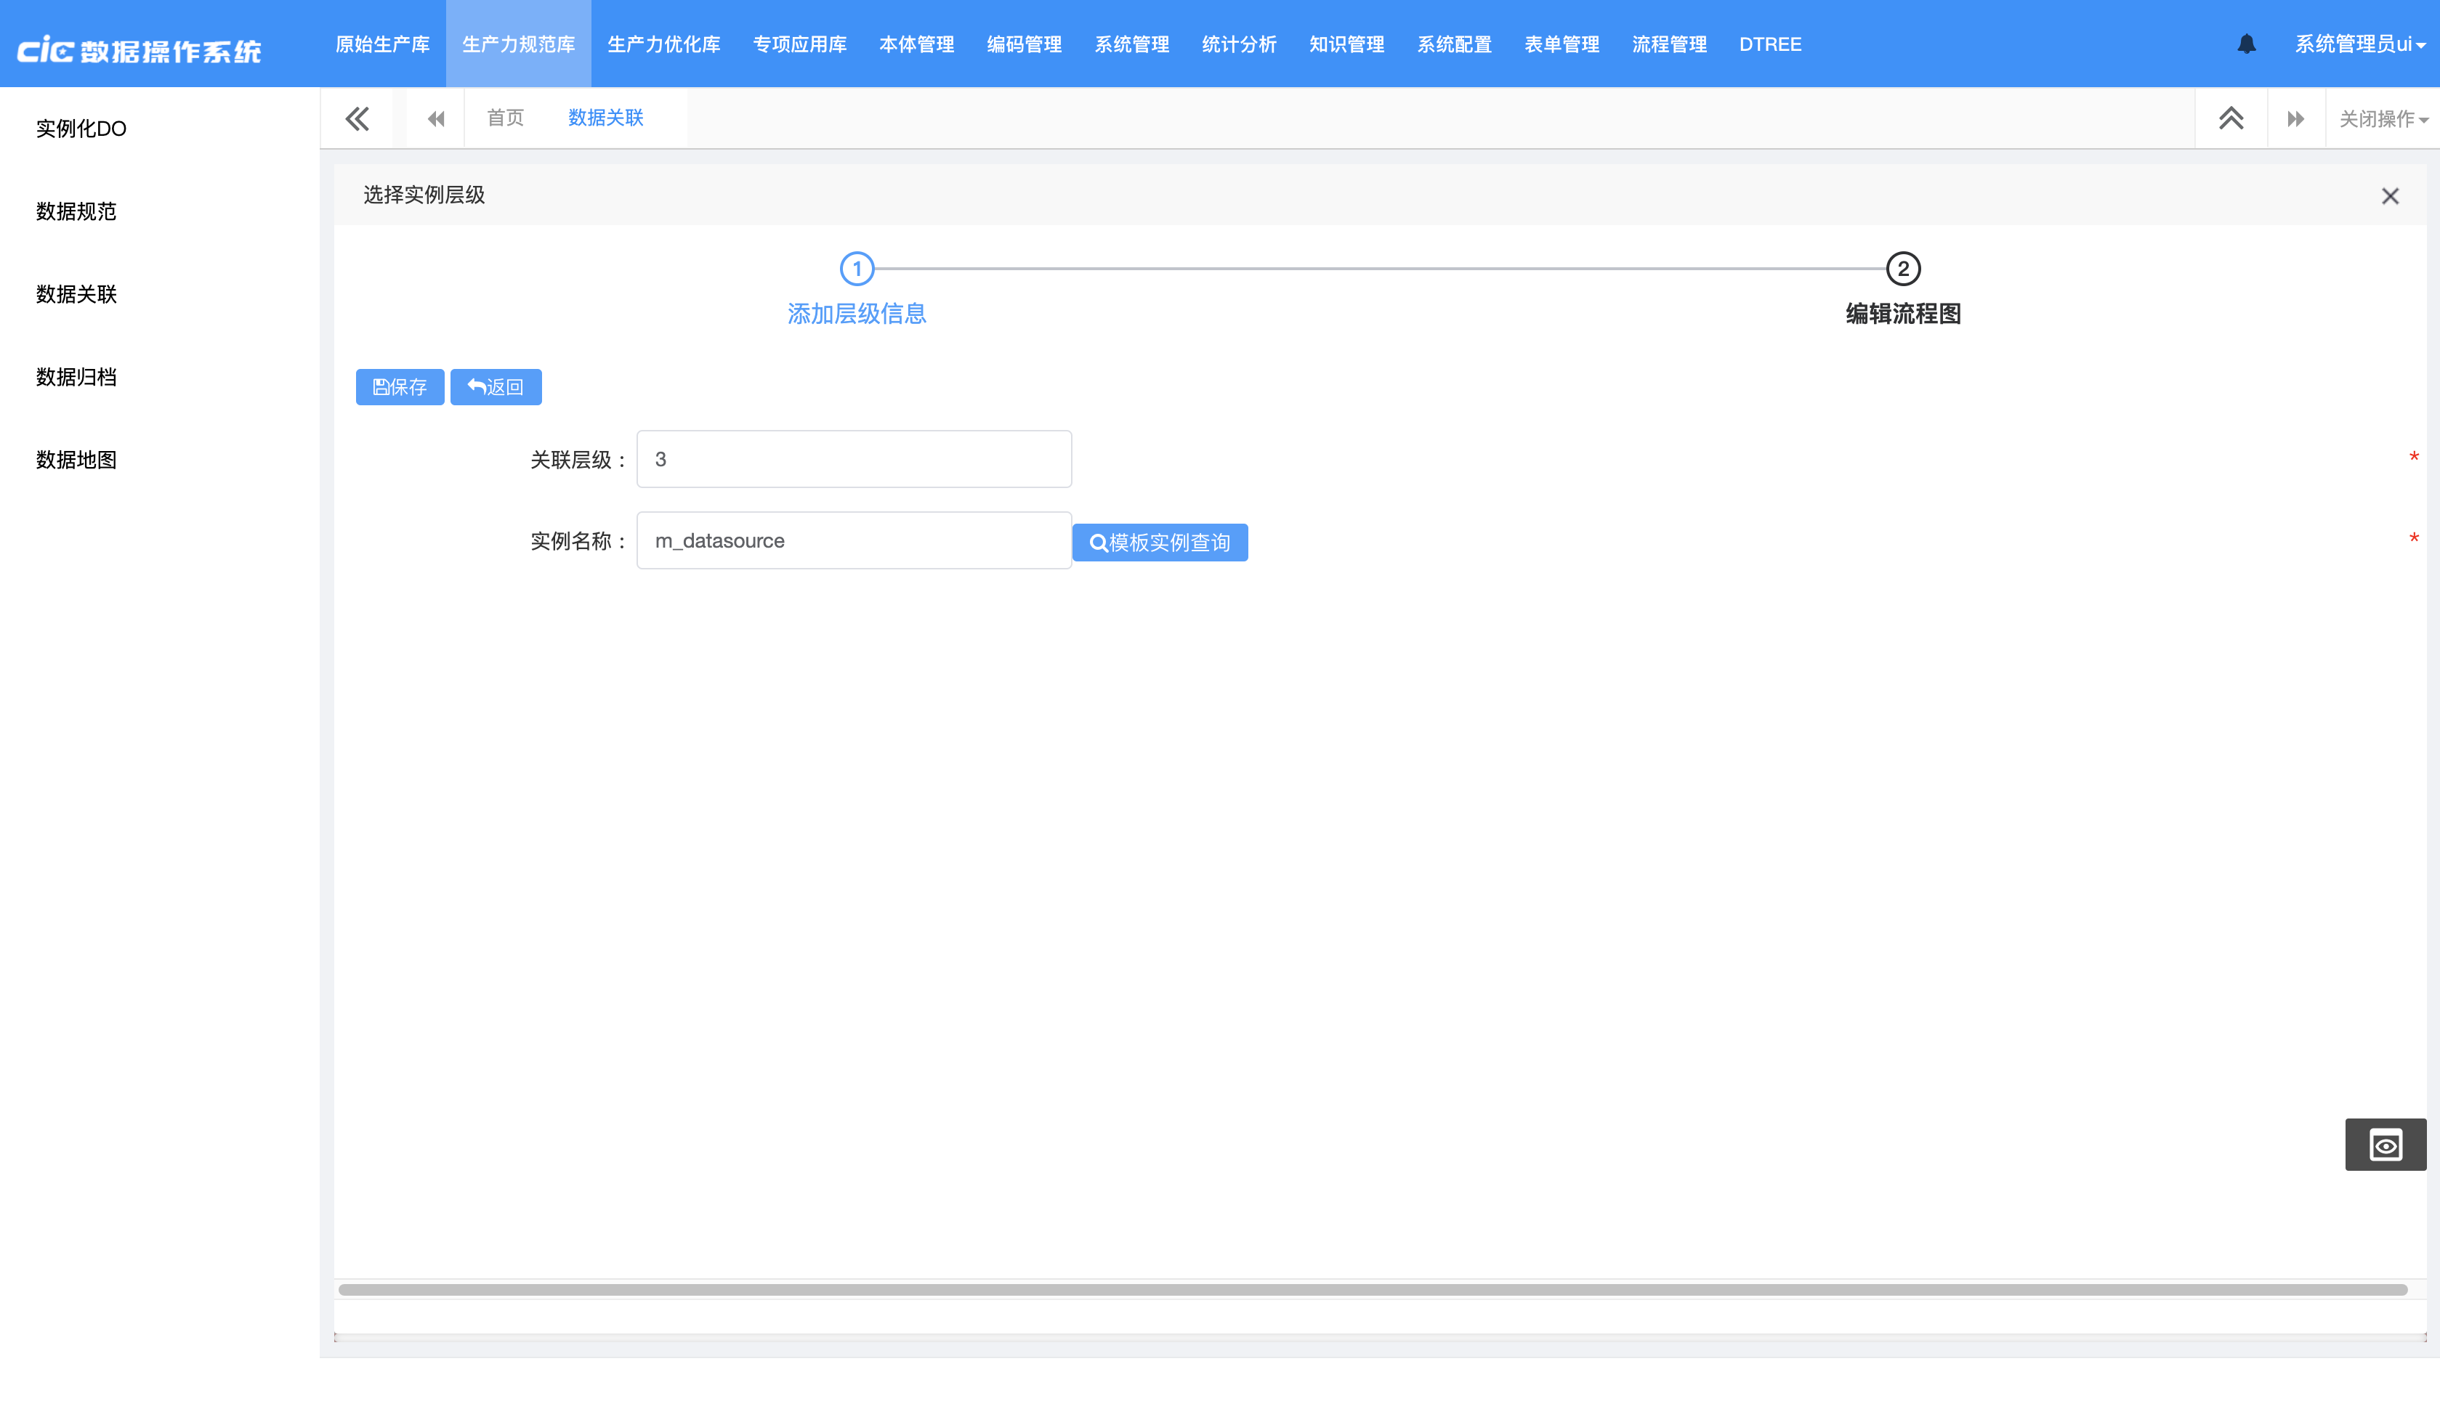Click the horizontal scrollbar at bottom
The height and width of the screenshot is (1409, 2440).
coord(1371,1289)
